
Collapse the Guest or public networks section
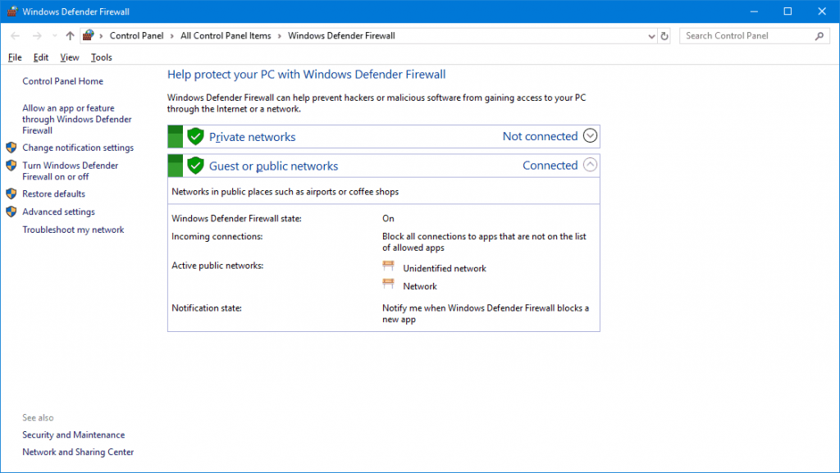click(x=590, y=165)
